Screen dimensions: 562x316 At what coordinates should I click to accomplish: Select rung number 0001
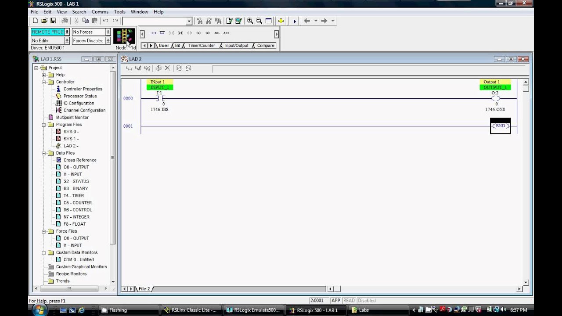click(128, 126)
